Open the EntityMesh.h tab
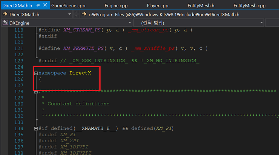The image size is (279, 155). pyautogui.click(x=201, y=6)
